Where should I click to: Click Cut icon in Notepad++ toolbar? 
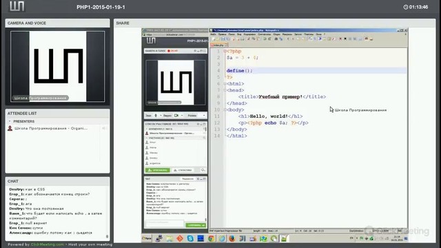[248, 39]
